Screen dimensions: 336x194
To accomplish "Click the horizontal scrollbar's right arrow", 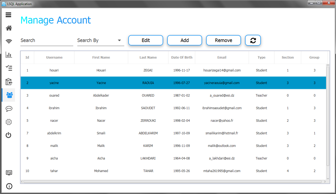I will point(324,182).
